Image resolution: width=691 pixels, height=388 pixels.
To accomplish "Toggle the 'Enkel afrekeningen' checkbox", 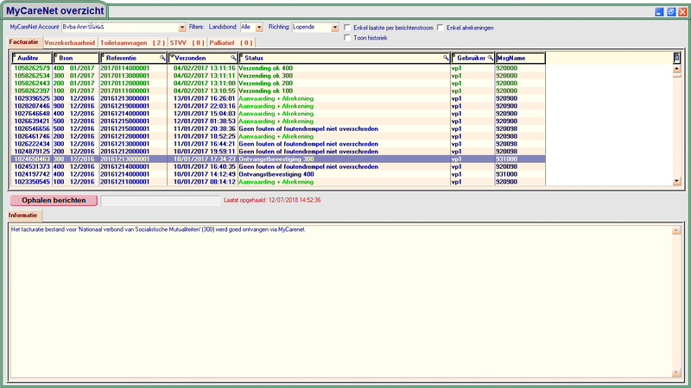I will tap(441, 28).
